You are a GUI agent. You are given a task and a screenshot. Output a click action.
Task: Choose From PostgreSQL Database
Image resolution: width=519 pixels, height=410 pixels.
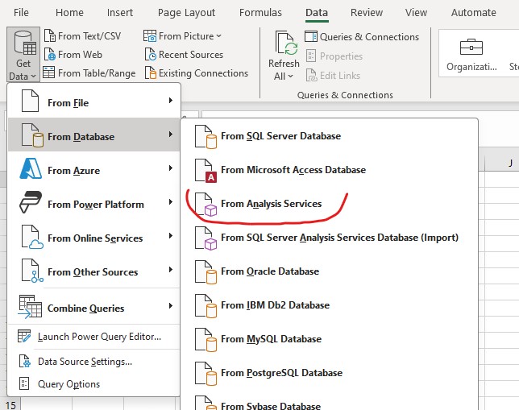330,373
